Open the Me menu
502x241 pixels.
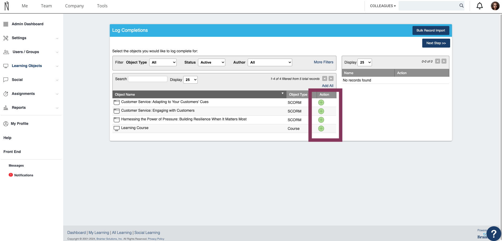[25, 6]
